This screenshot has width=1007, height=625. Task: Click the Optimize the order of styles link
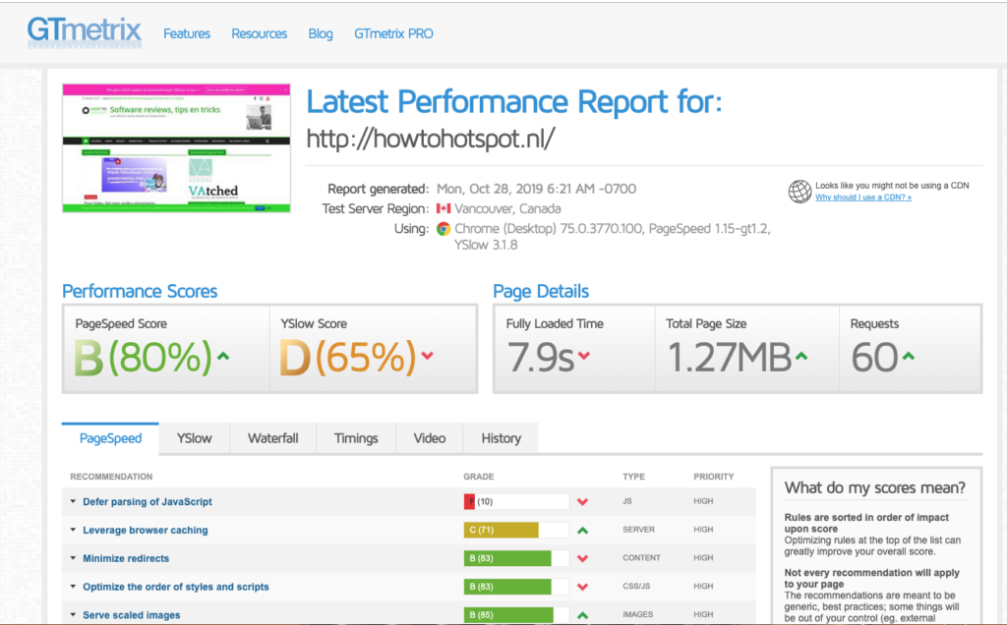(175, 587)
